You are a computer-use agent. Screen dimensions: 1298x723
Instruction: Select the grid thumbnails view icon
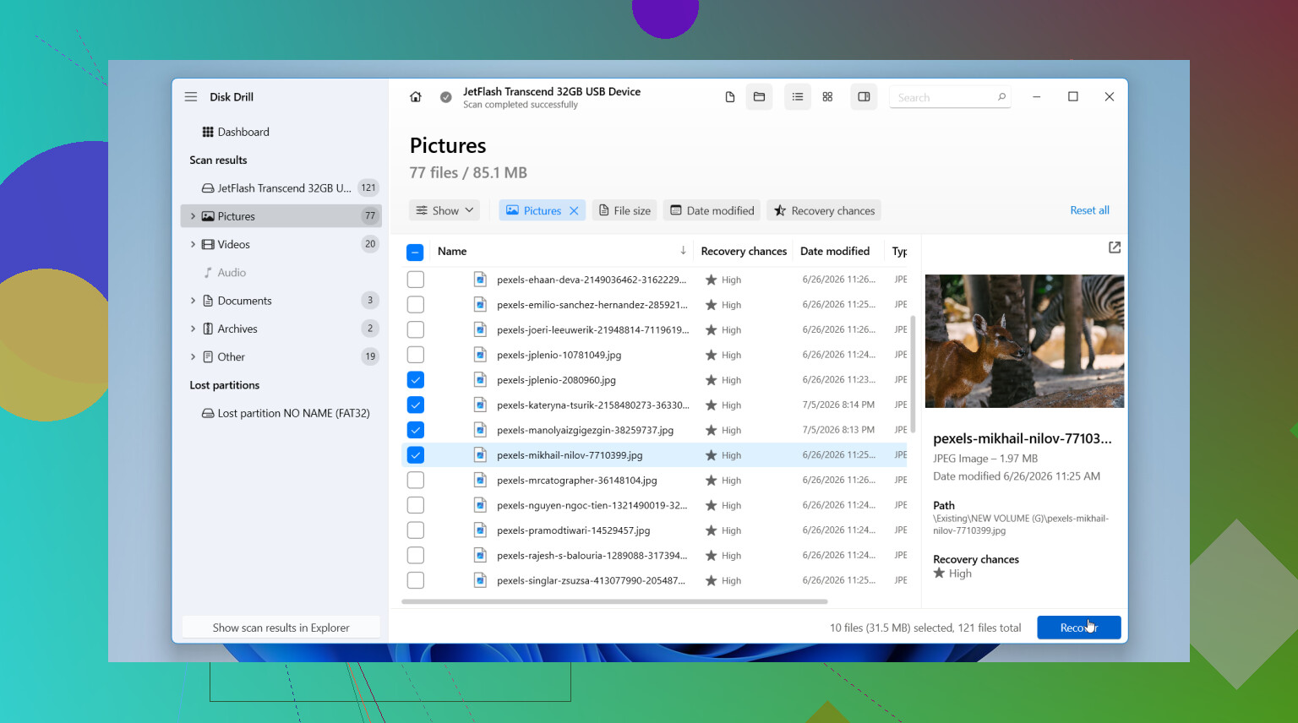[827, 97]
